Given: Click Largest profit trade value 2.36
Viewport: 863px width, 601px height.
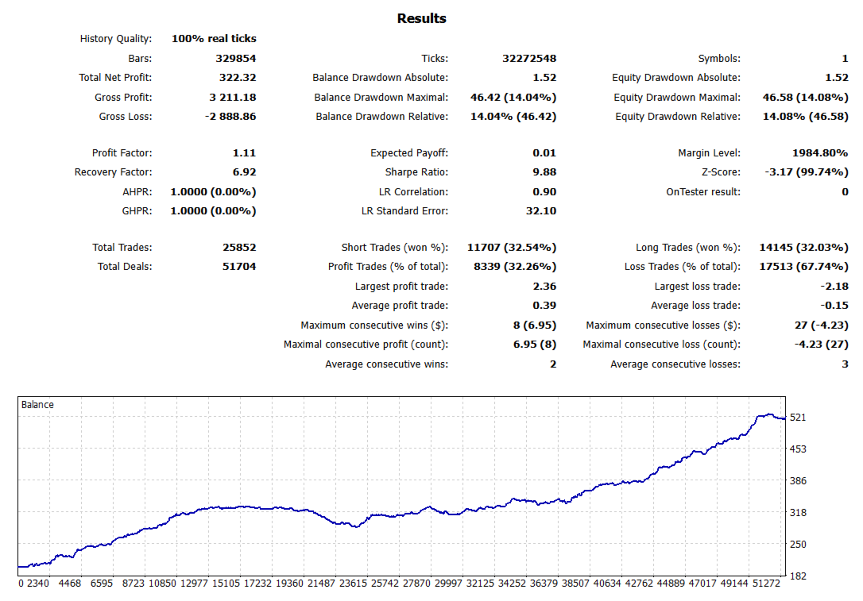Looking at the screenshot, I should pos(544,287).
